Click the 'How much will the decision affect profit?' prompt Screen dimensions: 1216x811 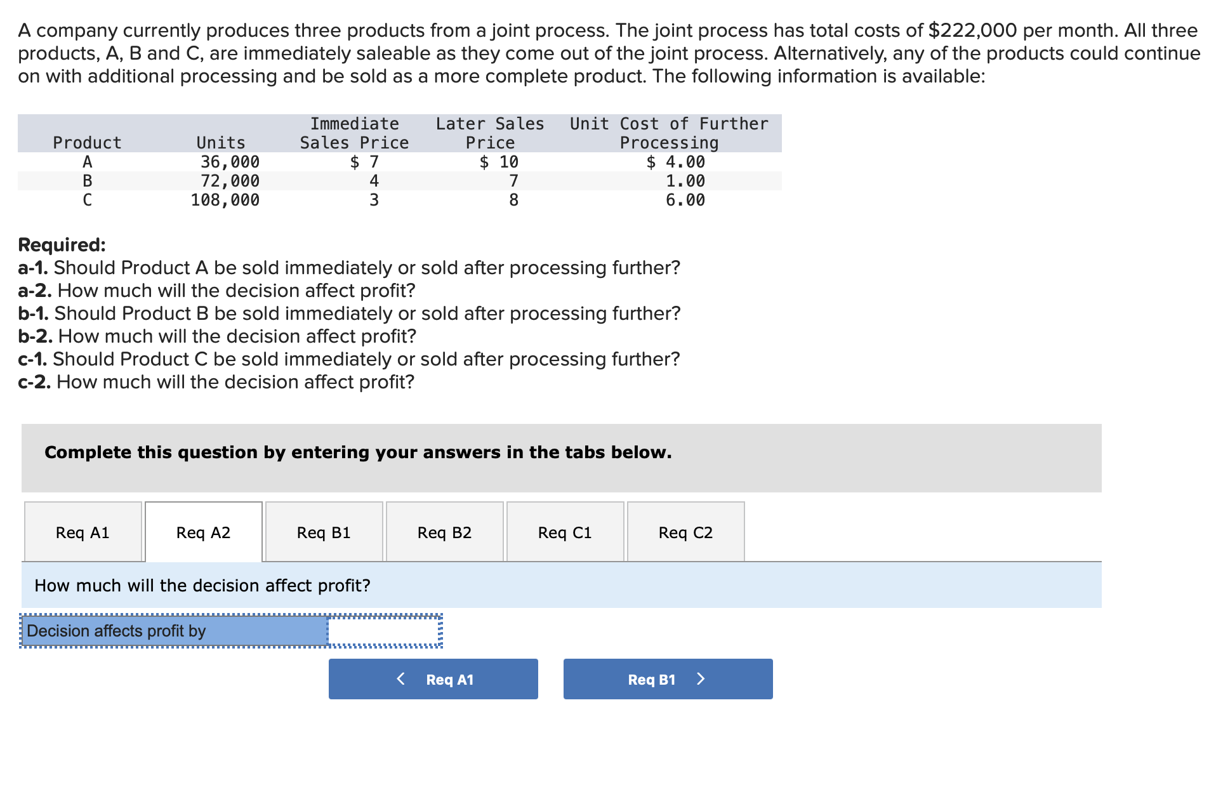[x=203, y=585]
